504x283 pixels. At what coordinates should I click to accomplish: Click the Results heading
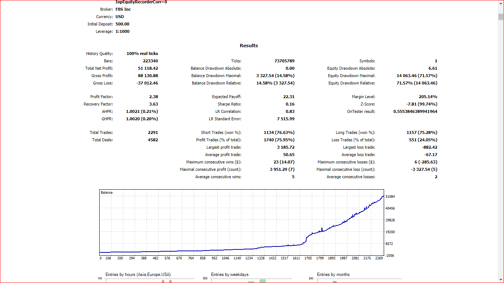coord(249,46)
